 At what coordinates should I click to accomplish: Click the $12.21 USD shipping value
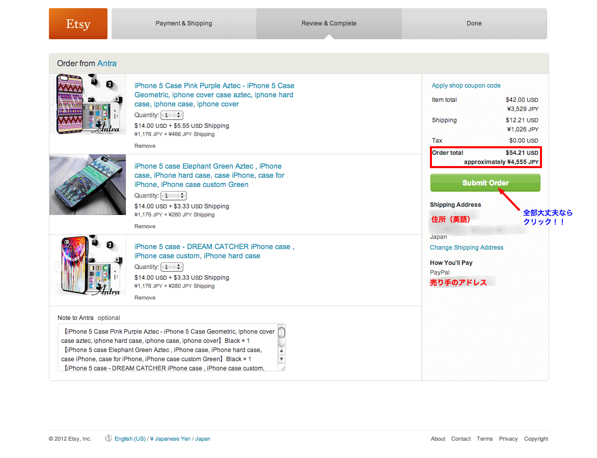(x=522, y=120)
